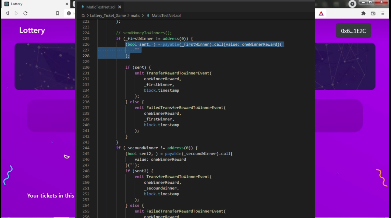This screenshot has height=218, width=391.
Task: Click 'oneWinnerReward,' on line 232
Action: click(x=163, y=79)
